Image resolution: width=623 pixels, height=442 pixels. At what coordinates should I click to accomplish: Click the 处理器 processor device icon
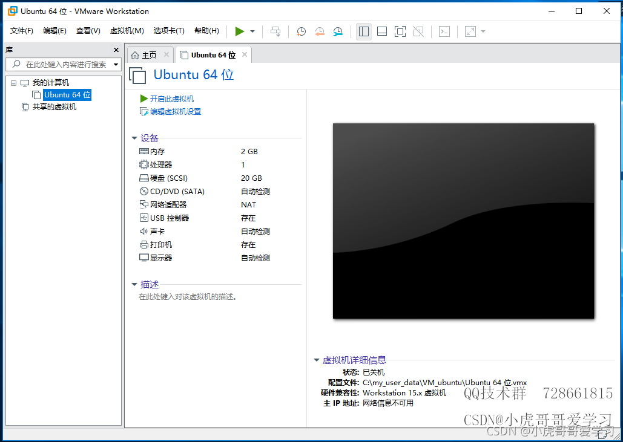[x=144, y=164]
